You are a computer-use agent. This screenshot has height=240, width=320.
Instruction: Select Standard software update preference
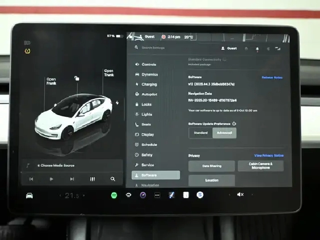pos(201,133)
